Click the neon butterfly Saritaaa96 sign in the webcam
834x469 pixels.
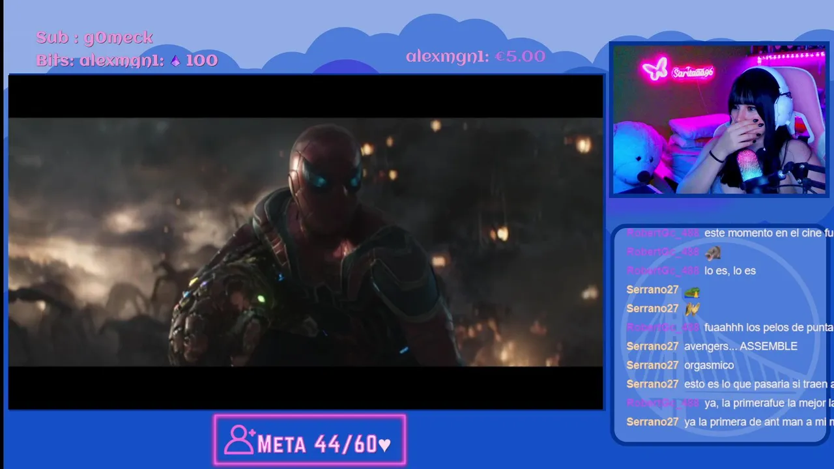point(677,70)
